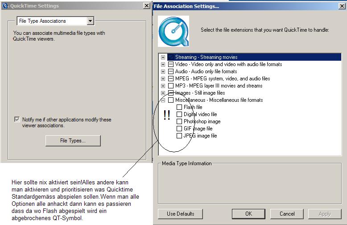Select the JPEG image file label
The image size is (347, 225).
coord(200,136)
